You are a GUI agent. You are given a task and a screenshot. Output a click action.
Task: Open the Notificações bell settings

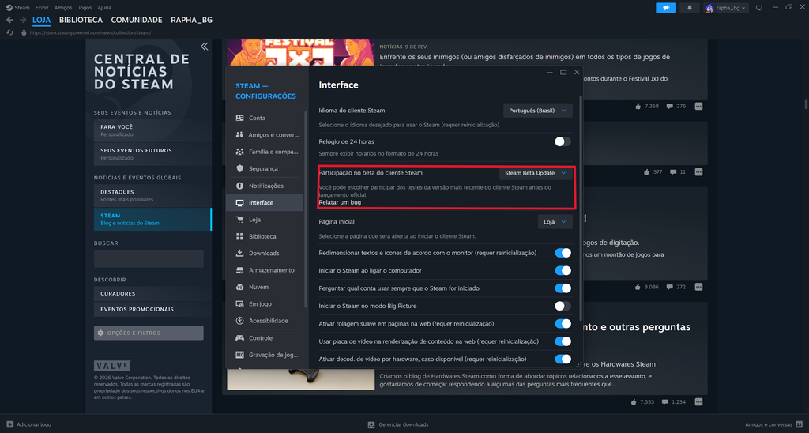tap(265, 186)
